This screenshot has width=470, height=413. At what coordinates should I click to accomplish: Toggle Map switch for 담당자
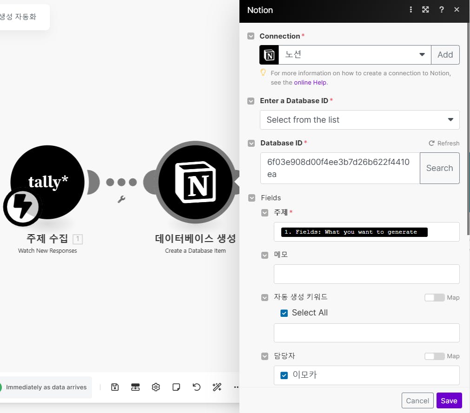pos(434,356)
